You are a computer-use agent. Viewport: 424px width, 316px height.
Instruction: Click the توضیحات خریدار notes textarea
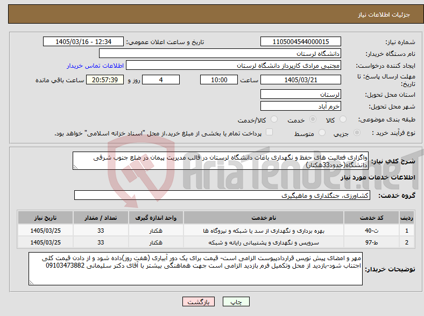(x=195, y=269)
